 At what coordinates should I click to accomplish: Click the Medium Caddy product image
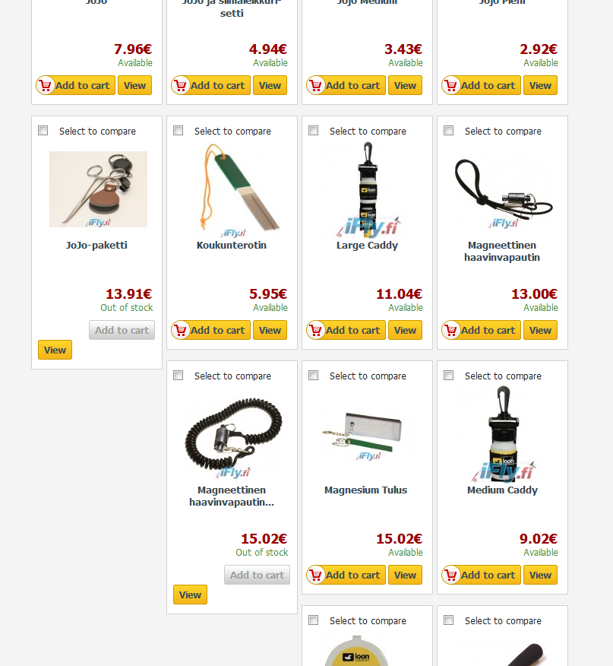tap(503, 434)
